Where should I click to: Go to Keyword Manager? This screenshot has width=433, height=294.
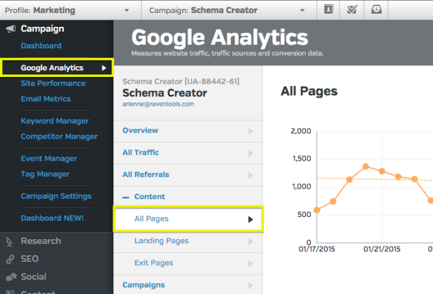point(55,121)
